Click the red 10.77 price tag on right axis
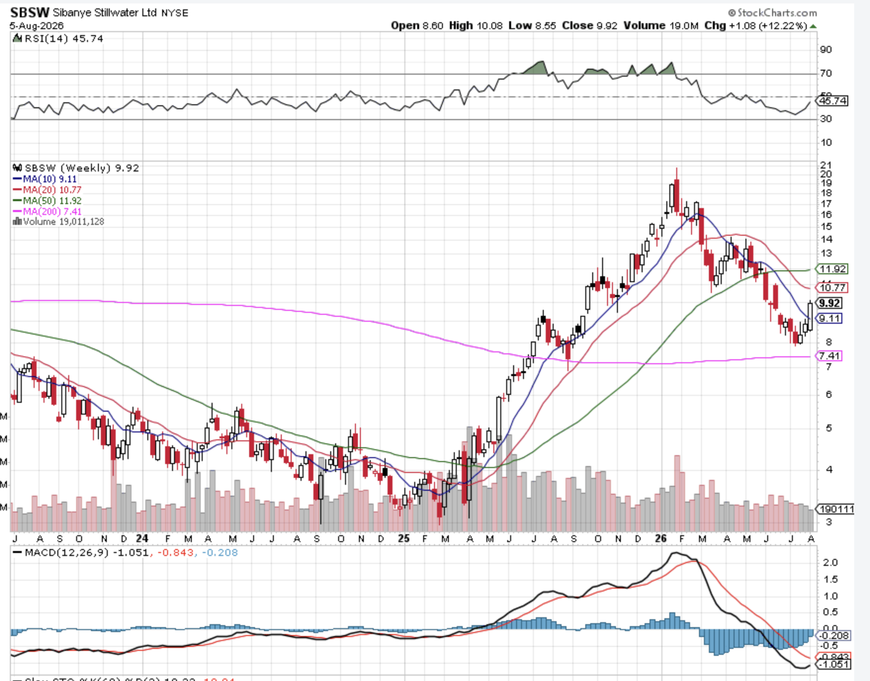Viewport: 870px width, 681px height. coord(833,288)
